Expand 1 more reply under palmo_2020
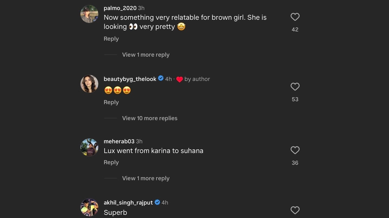 [146, 55]
